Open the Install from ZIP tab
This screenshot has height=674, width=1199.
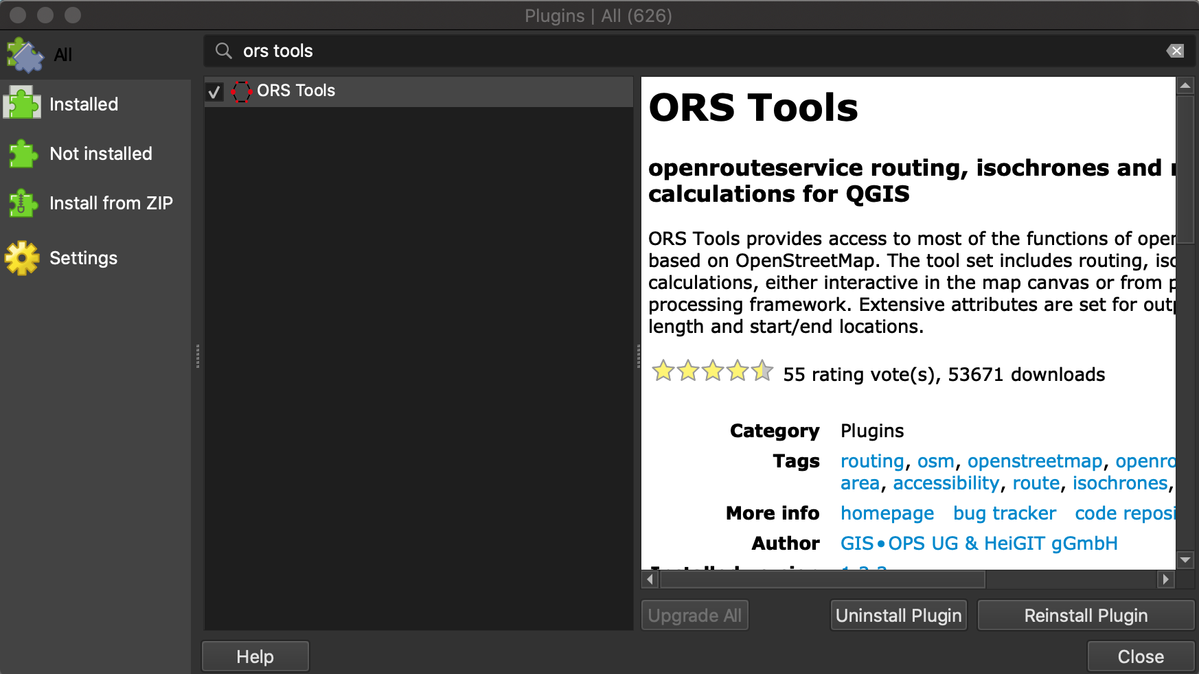[x=95, y=203]
